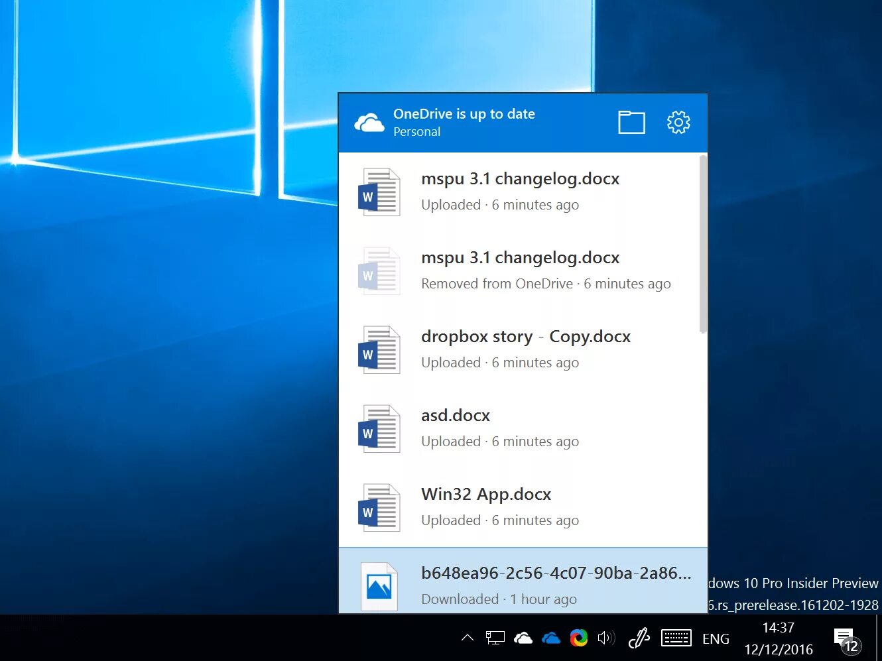Switch input language via the ENG indicator
Viewport: 882px width, 661px height.
(x=716, y=638)
